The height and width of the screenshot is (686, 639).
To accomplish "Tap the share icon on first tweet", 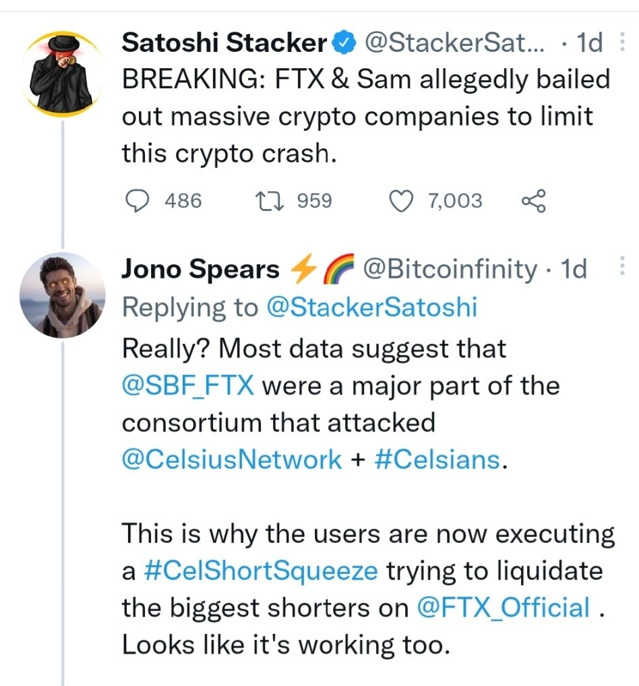I will (x=534, y=201).
